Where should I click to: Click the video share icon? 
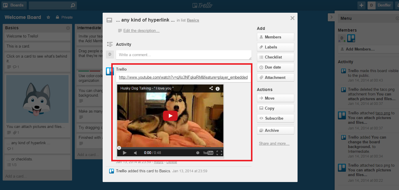211,88
